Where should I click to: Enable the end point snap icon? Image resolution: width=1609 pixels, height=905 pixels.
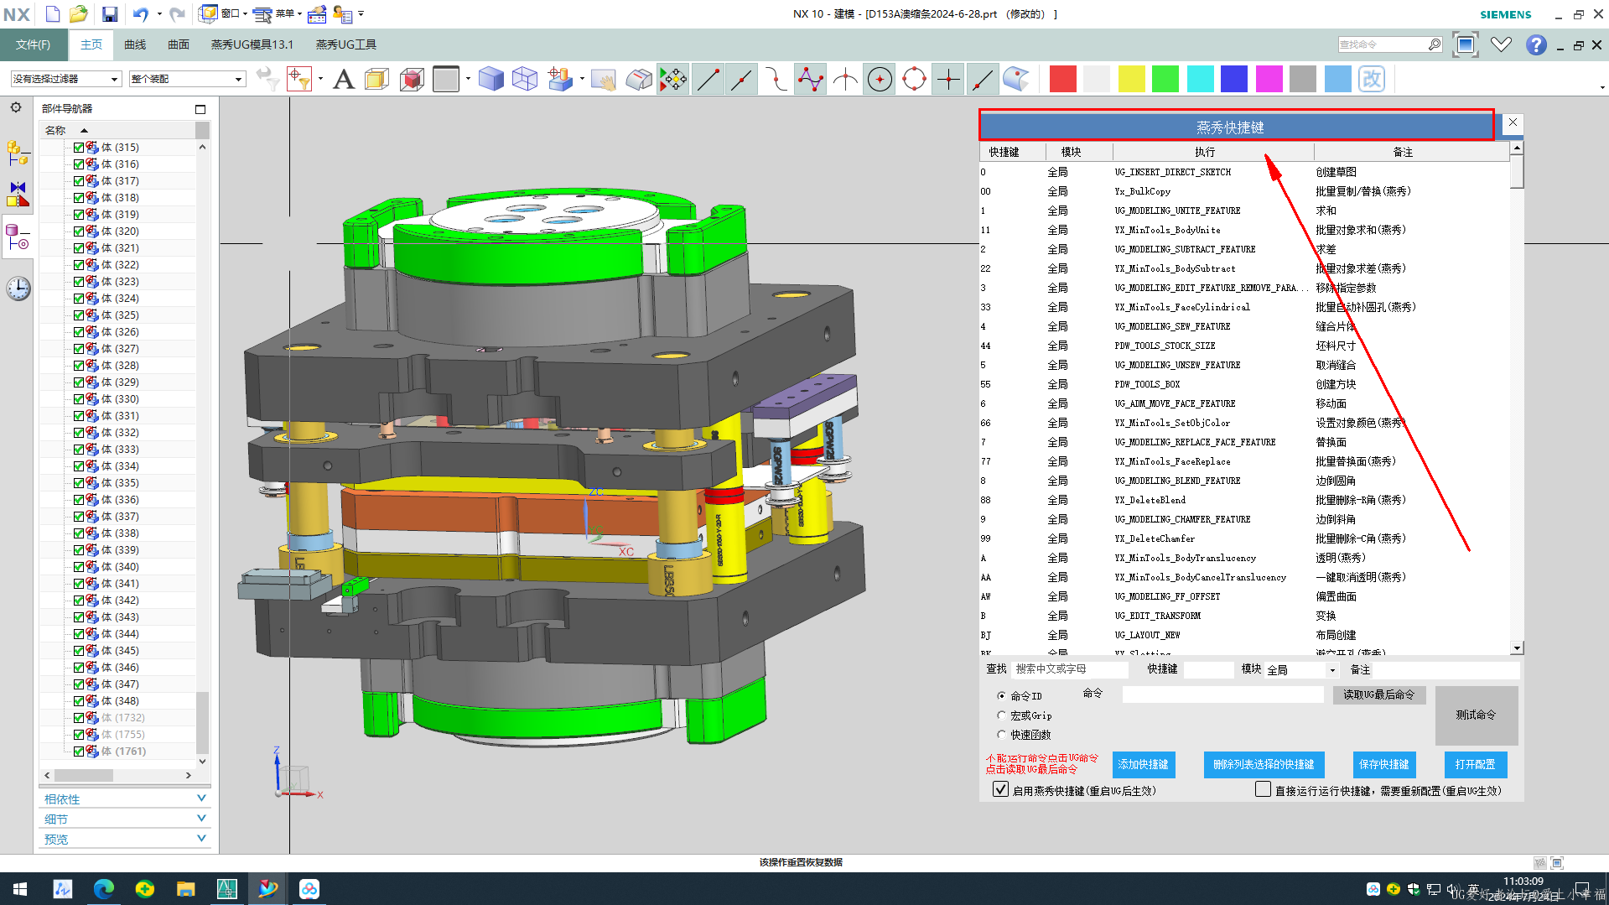coord(708,79)
